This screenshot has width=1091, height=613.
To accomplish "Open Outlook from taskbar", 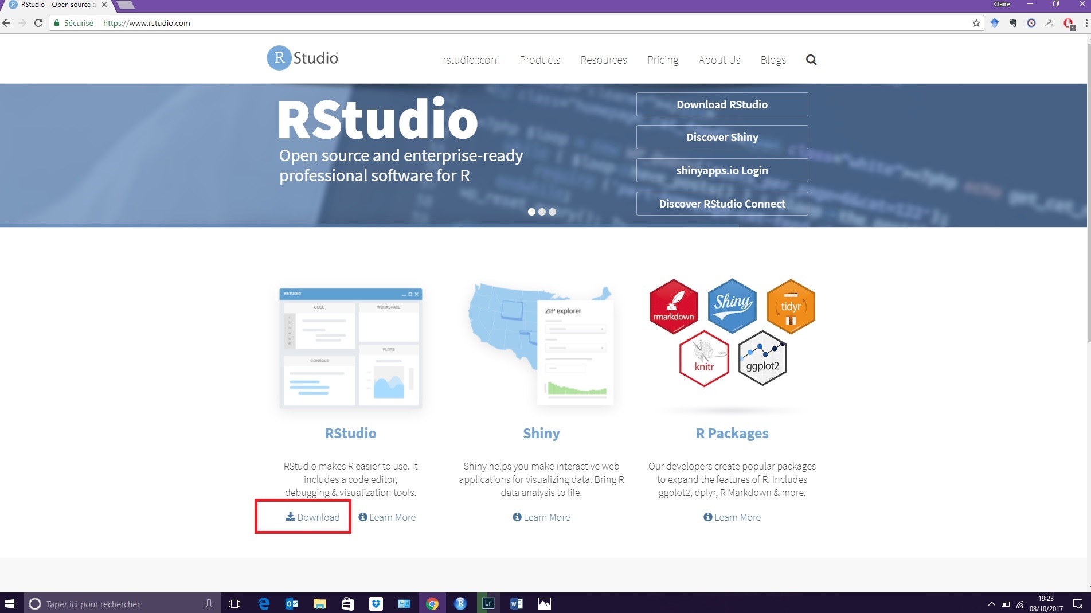I will coord(292,603).
